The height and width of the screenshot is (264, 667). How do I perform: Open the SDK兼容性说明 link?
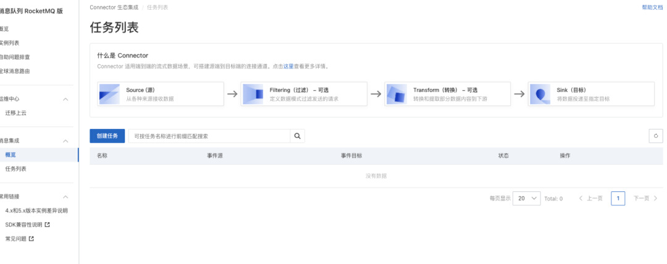(24, 225)
